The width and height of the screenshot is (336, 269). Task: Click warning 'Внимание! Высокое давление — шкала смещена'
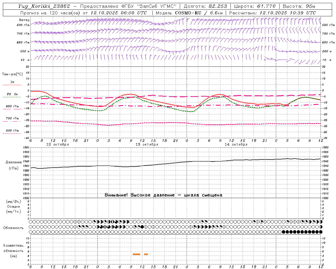[163, 195]
